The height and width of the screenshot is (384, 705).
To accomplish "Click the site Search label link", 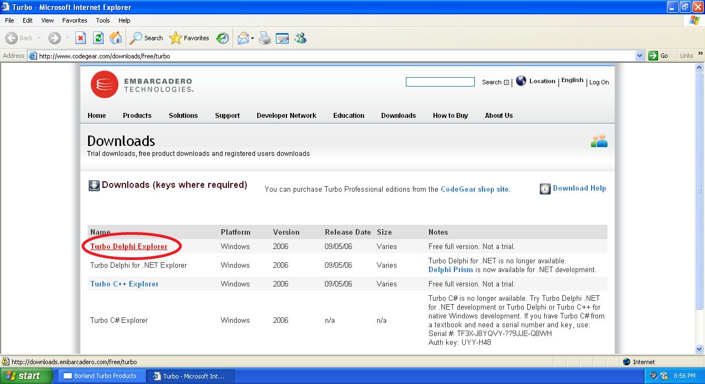I will (491, 83).
